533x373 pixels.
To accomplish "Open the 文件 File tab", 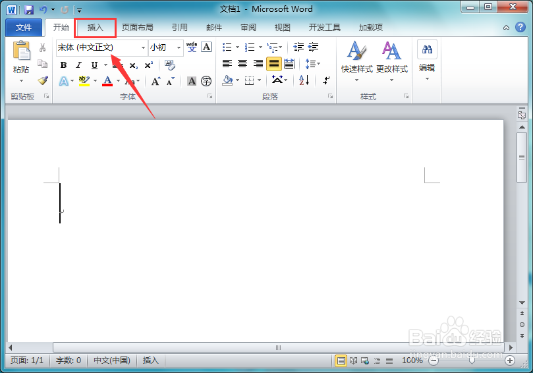I will coord(24,27).
